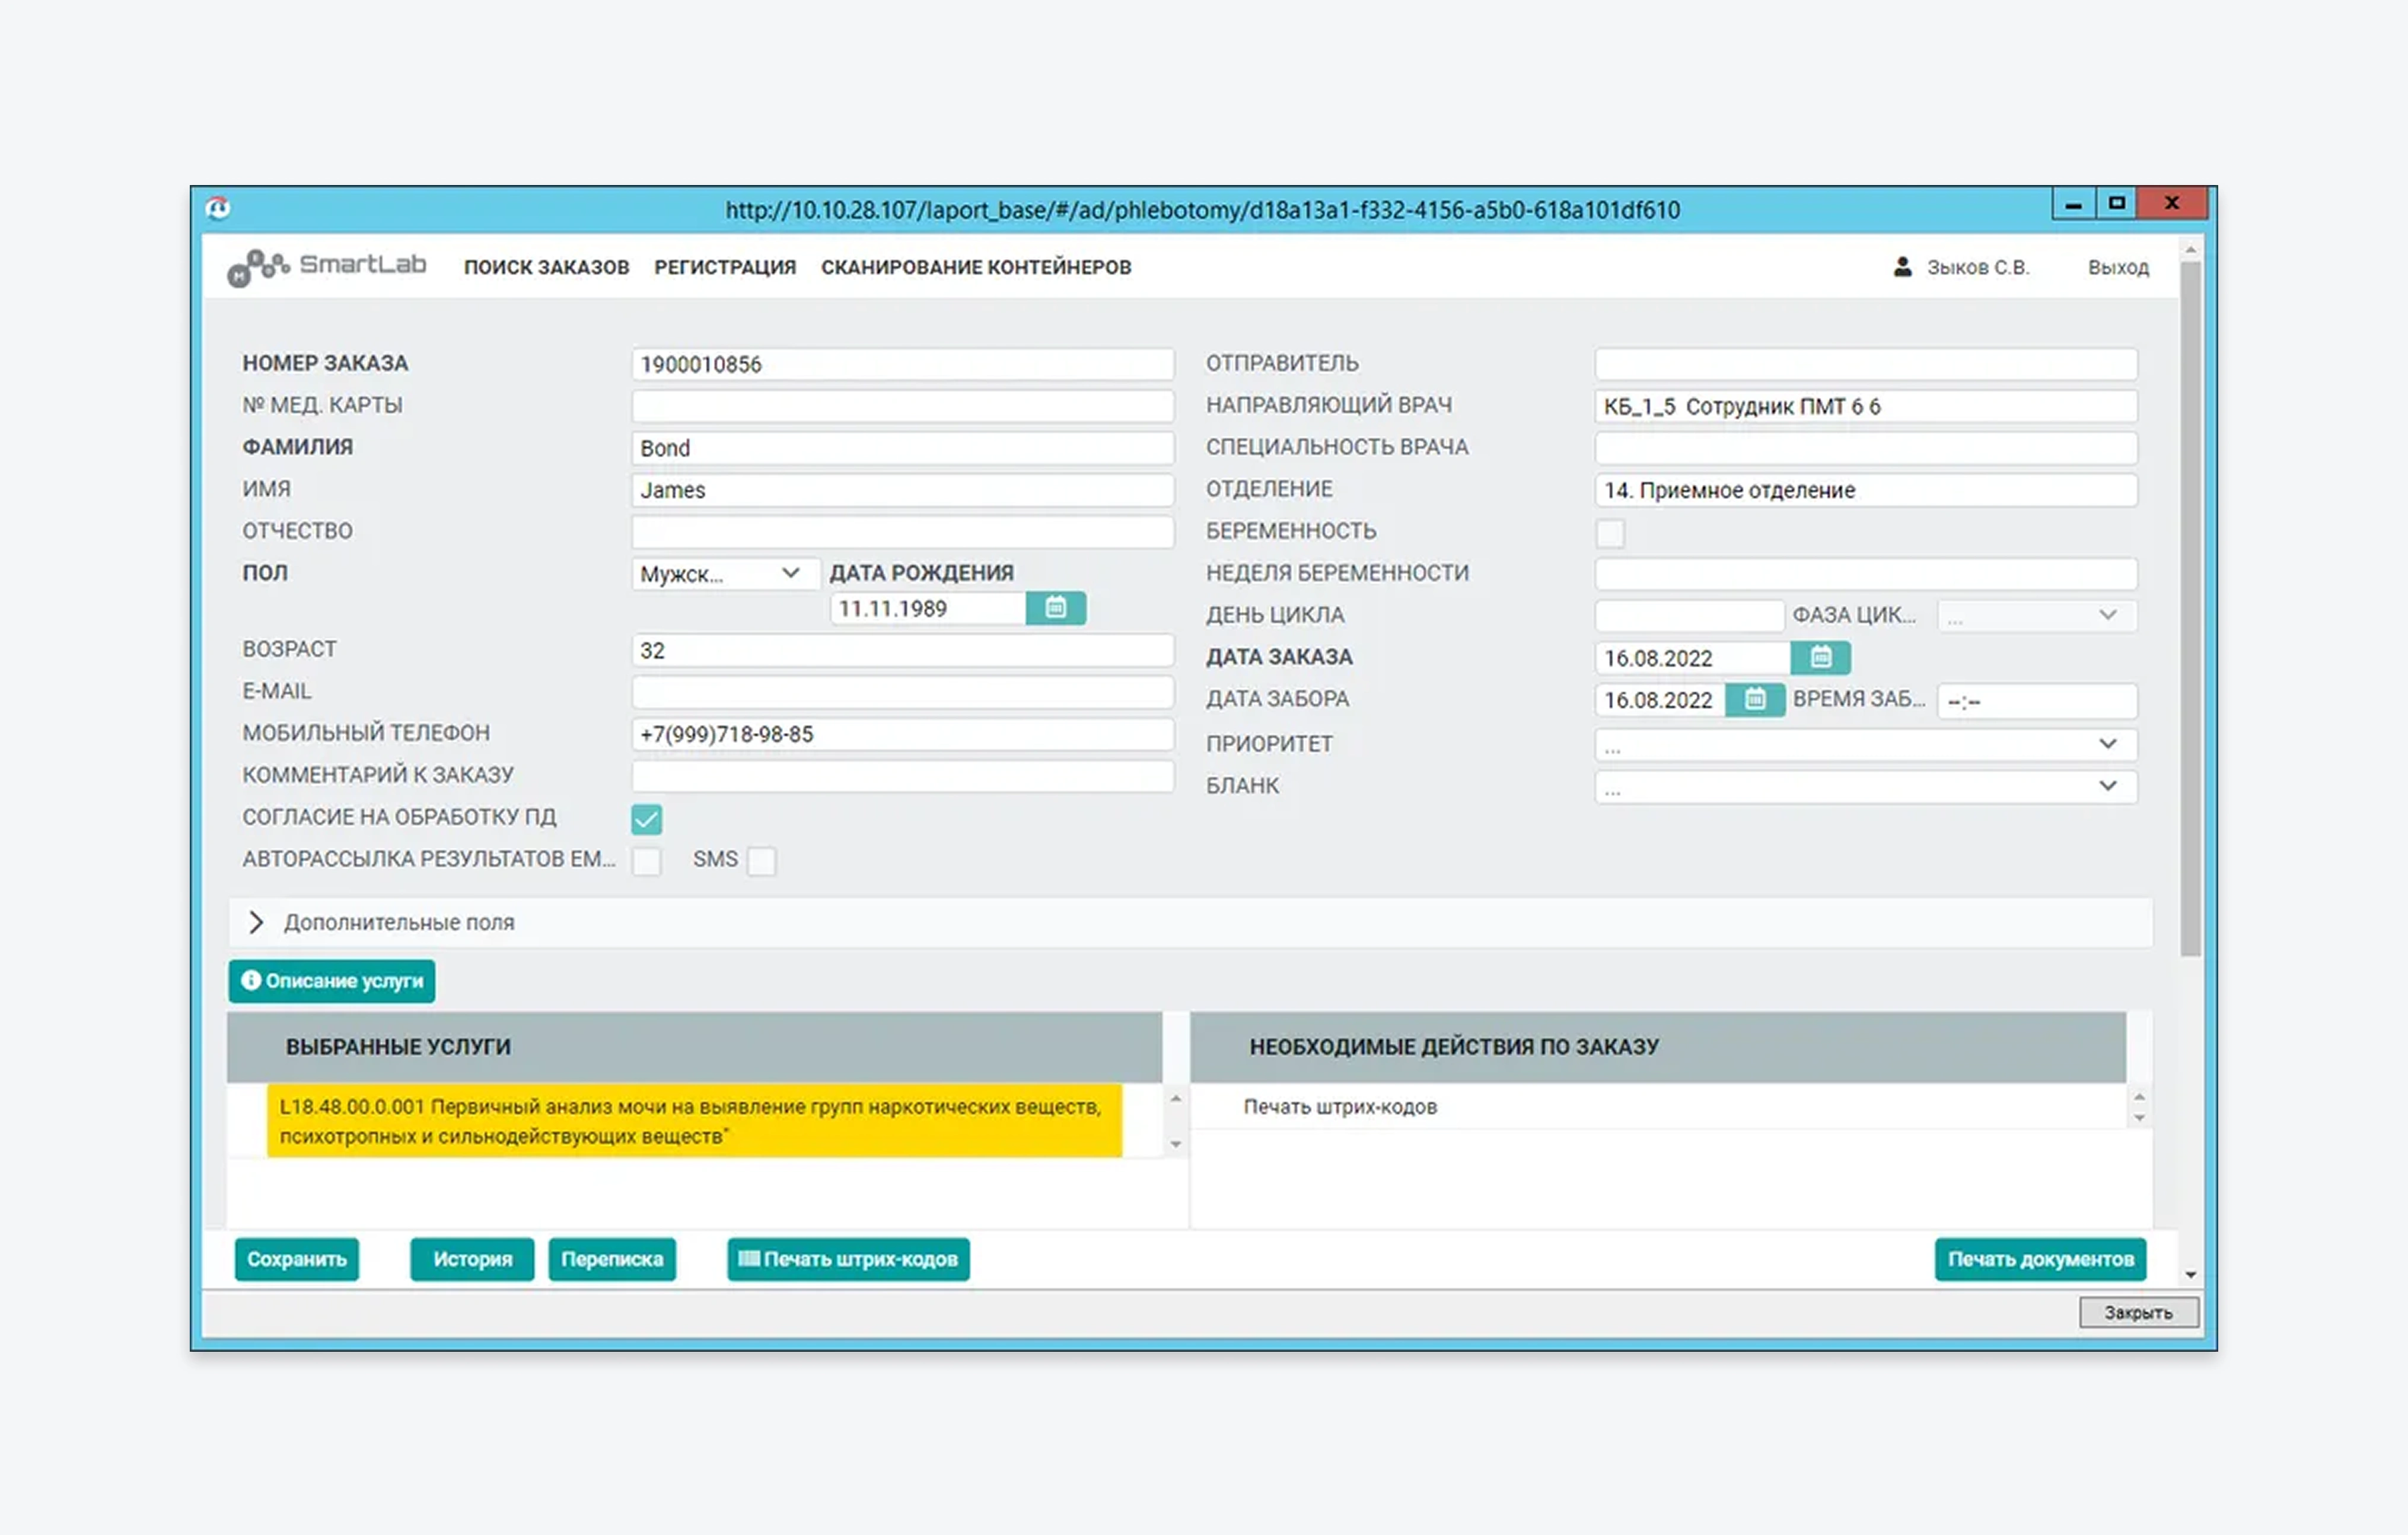Click the Сохранить button
Screen dimensions: 2408x1535
(x=297, y=1259)
